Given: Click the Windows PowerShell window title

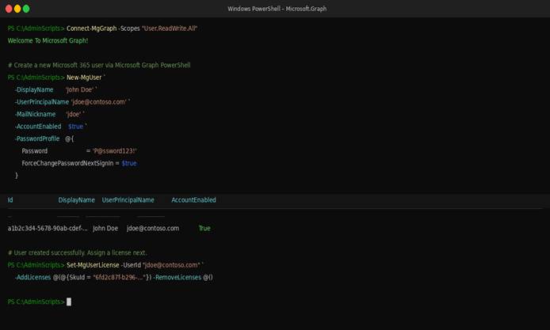Looking at the screenshot, I should [x=274, y=8].
